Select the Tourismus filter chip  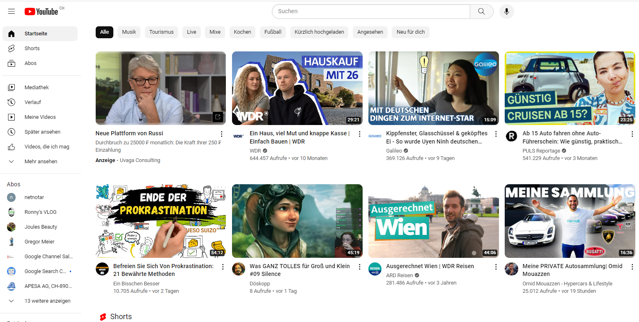(161, 32)
